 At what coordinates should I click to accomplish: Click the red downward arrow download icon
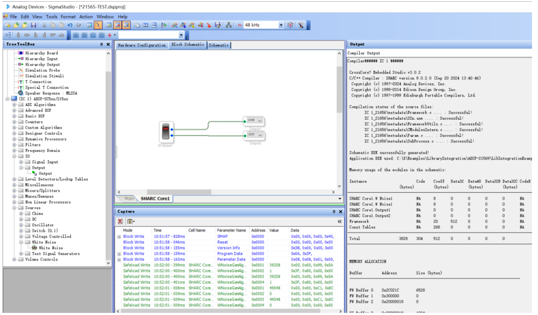[x=209, y=25]
